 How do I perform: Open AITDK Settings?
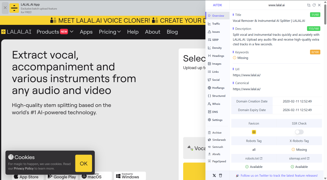(217, 120)
